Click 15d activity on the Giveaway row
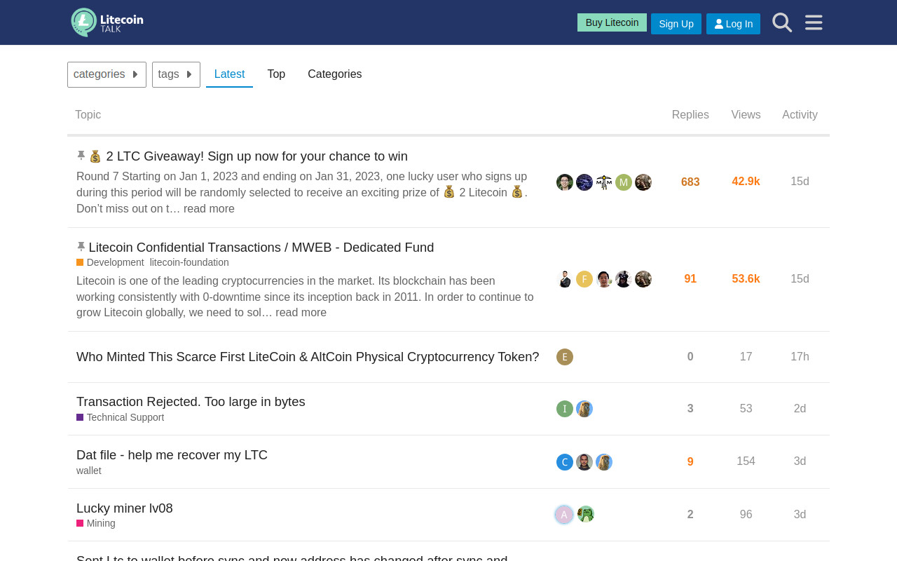The height and width of the screenshot is (561, 897). [800, 182]
